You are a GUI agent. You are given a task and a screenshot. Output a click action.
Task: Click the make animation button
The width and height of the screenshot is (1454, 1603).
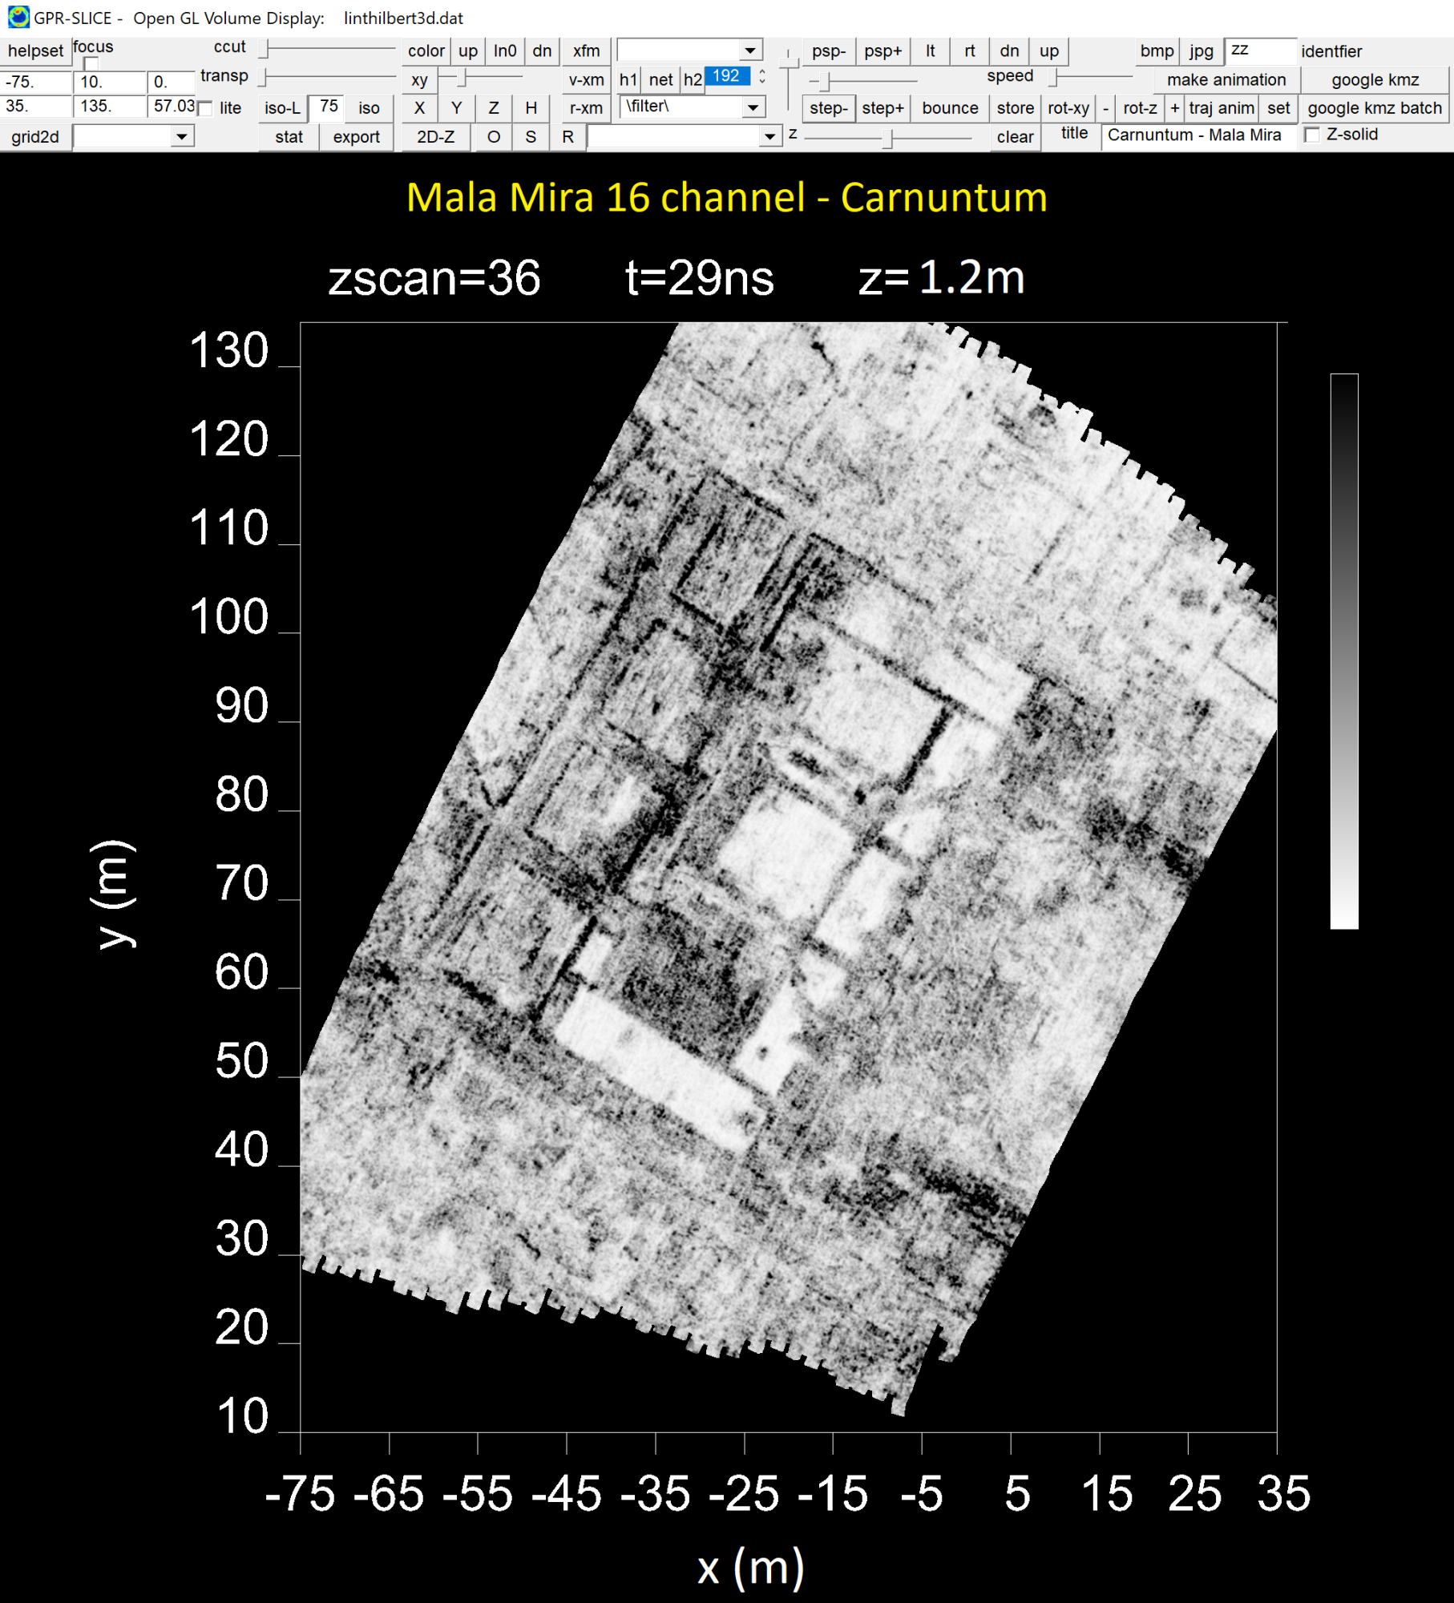(1226, 80)
